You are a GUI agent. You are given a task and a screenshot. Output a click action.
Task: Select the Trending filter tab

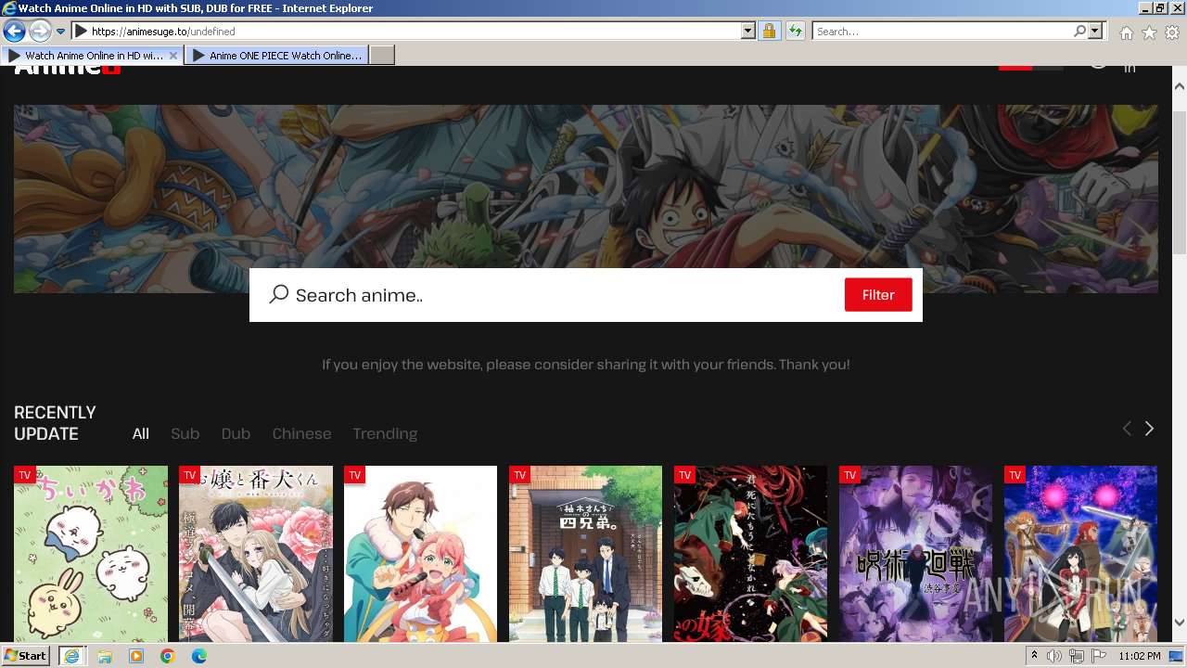click(385, 433)
